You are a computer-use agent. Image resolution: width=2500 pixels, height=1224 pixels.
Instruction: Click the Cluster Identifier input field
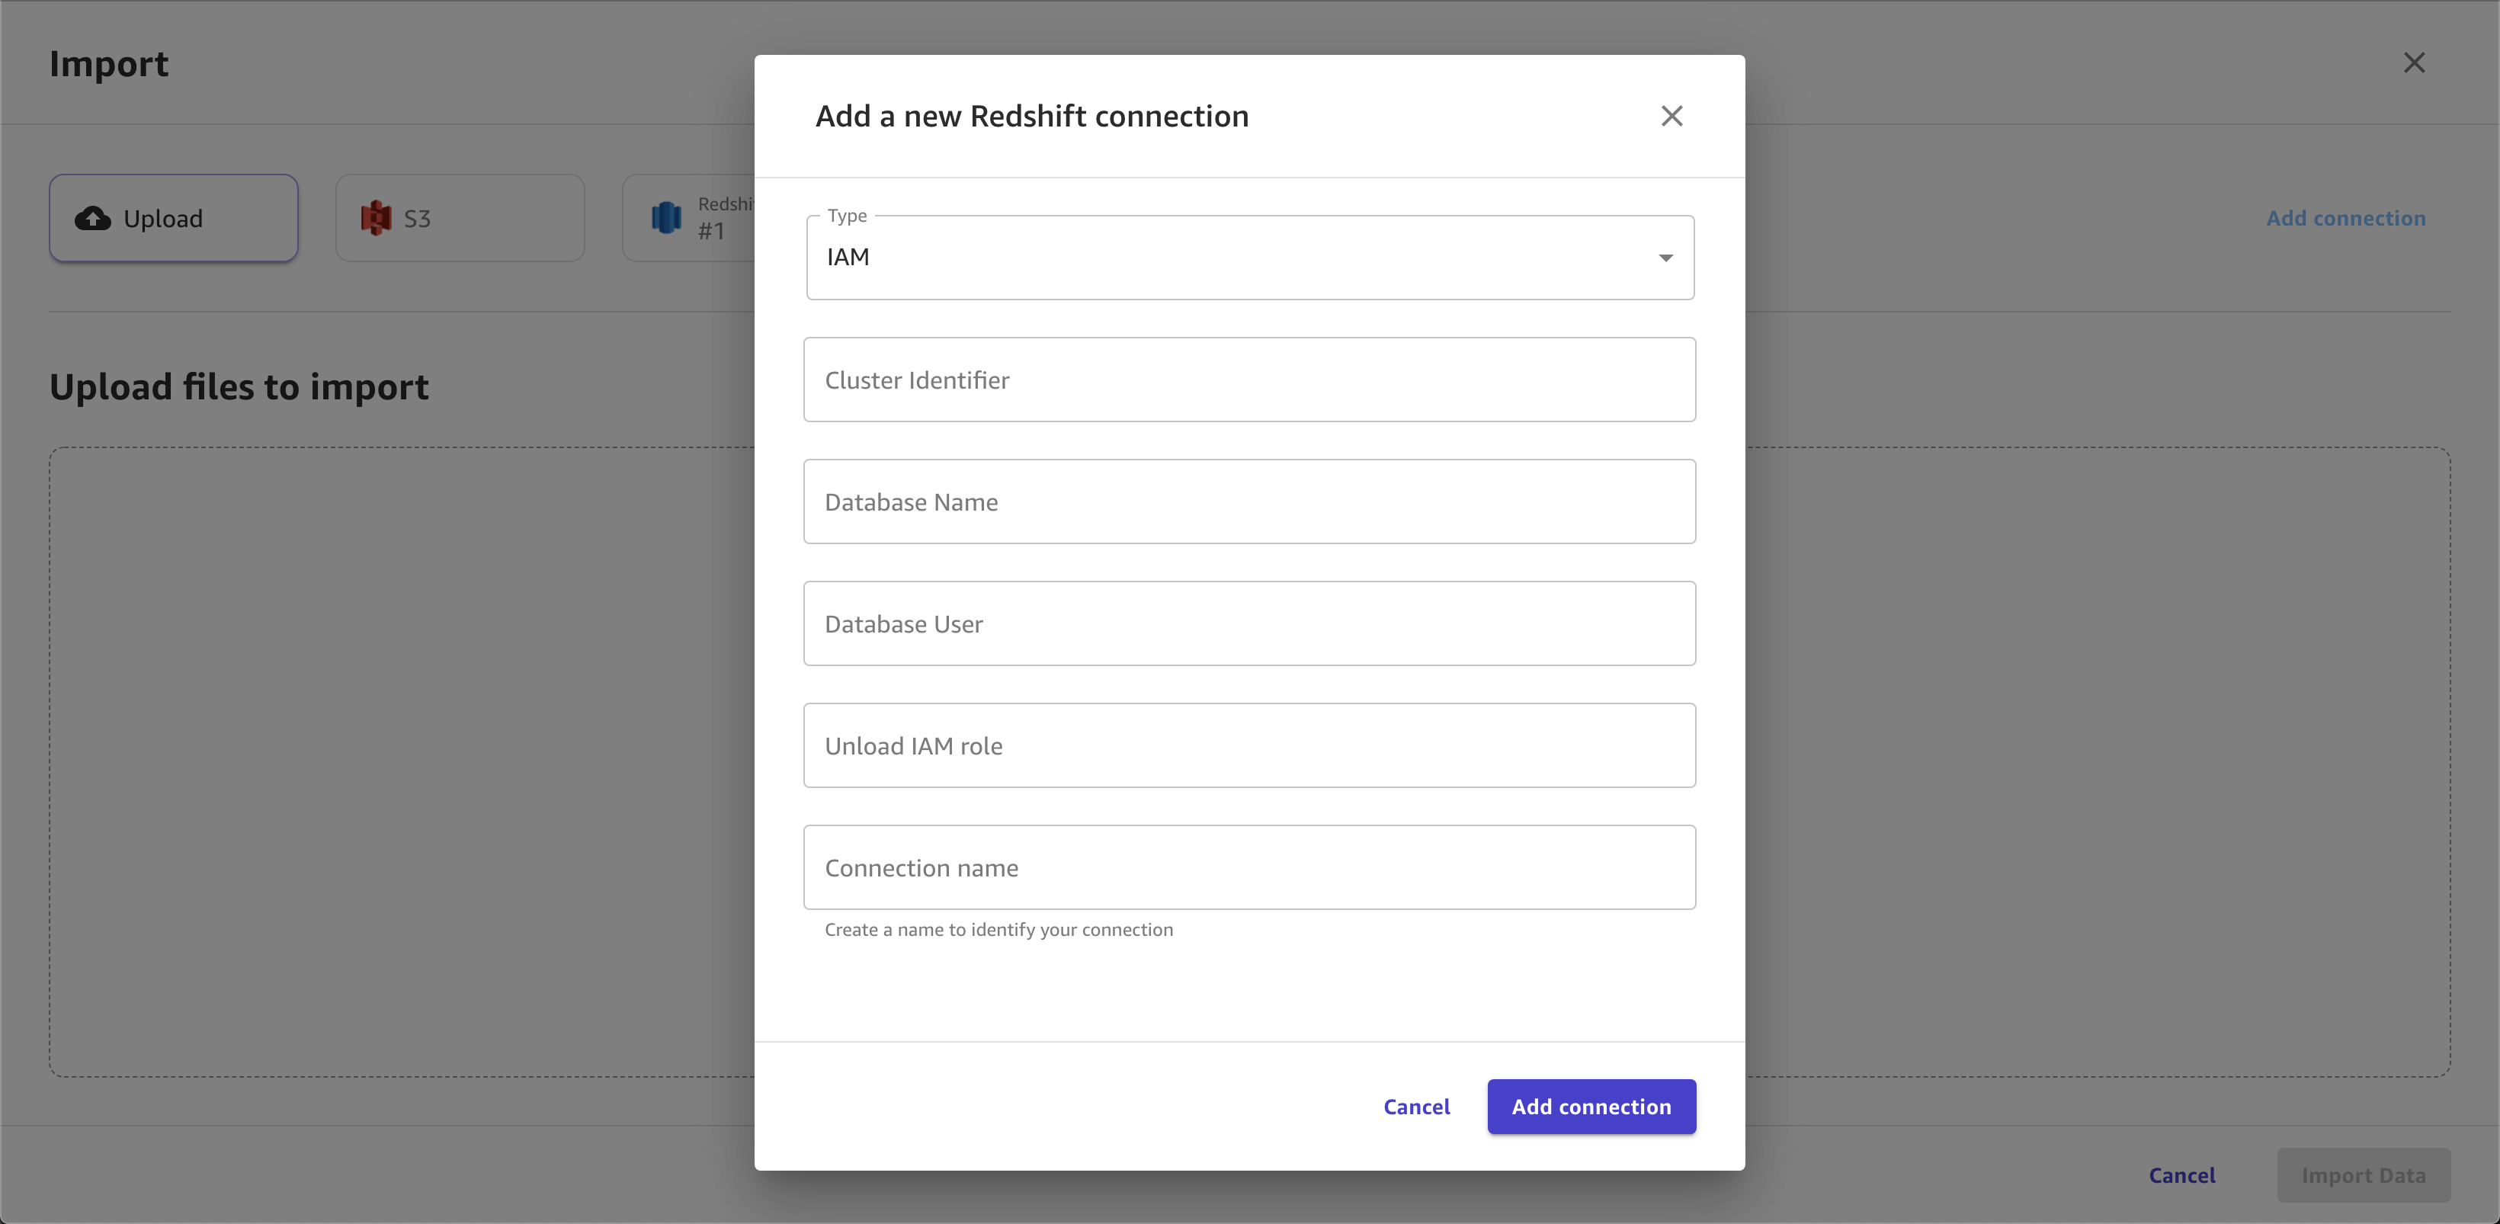pos(1250,380)
